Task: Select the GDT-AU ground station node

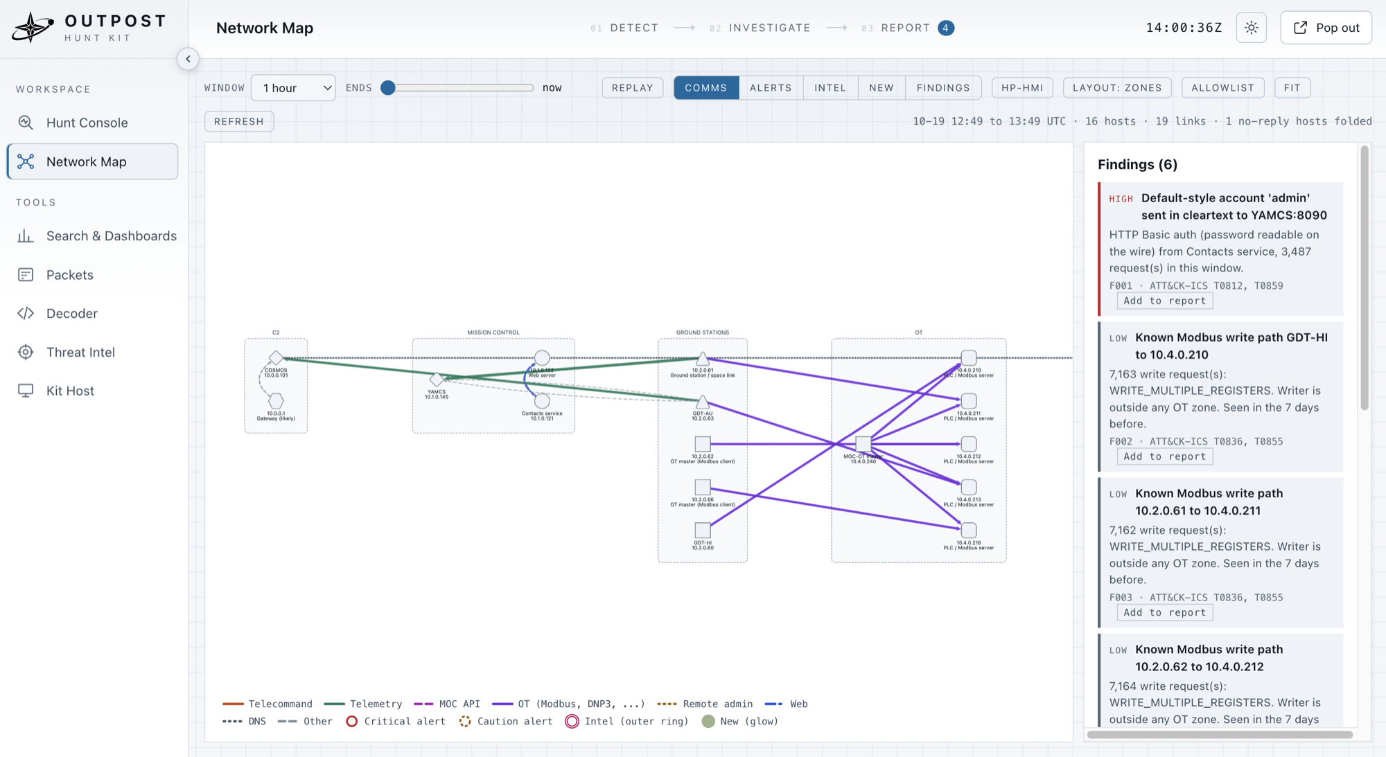Action: click(x=703, y=402)
